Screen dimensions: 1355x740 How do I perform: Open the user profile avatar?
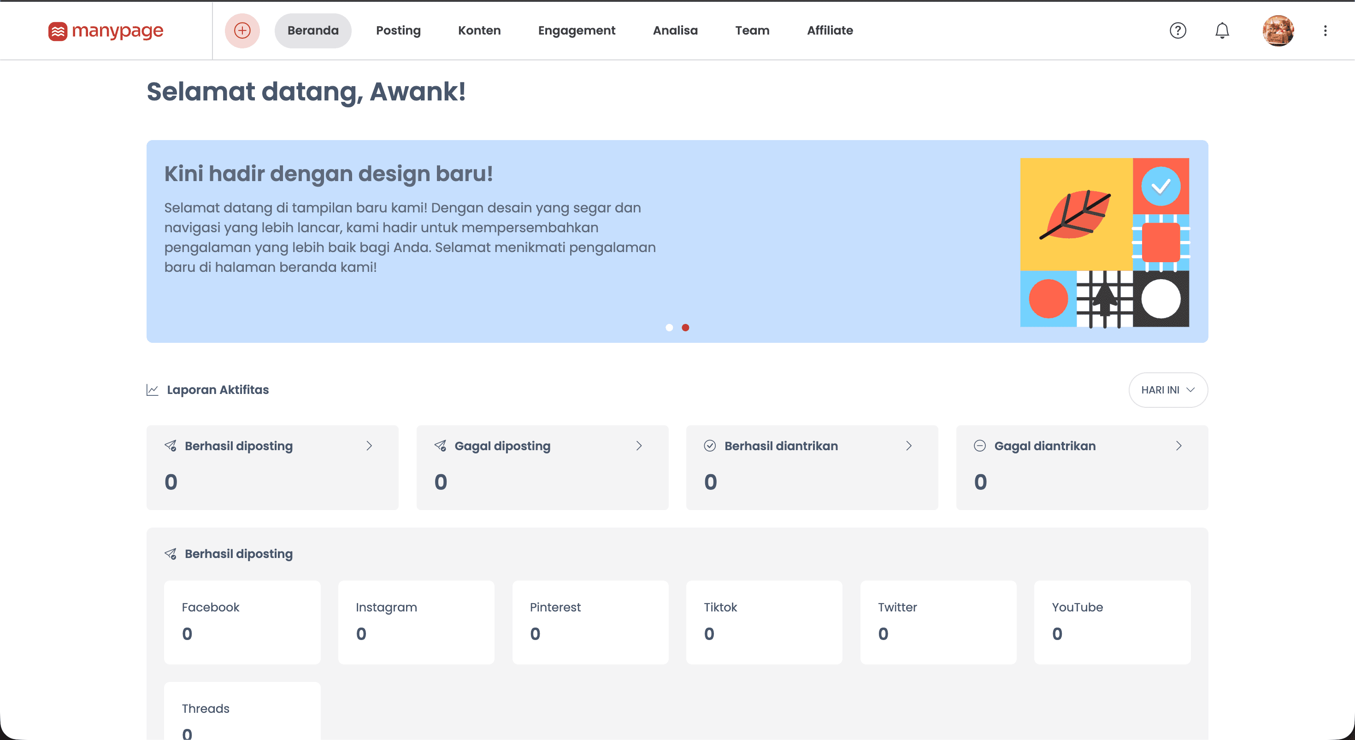pos(1278,30)
